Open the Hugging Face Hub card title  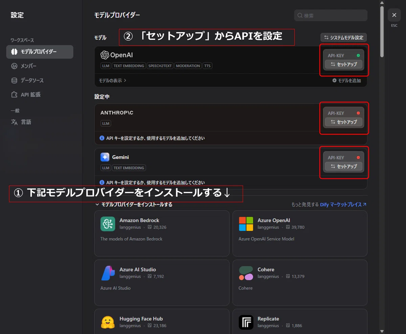[141, 319]
